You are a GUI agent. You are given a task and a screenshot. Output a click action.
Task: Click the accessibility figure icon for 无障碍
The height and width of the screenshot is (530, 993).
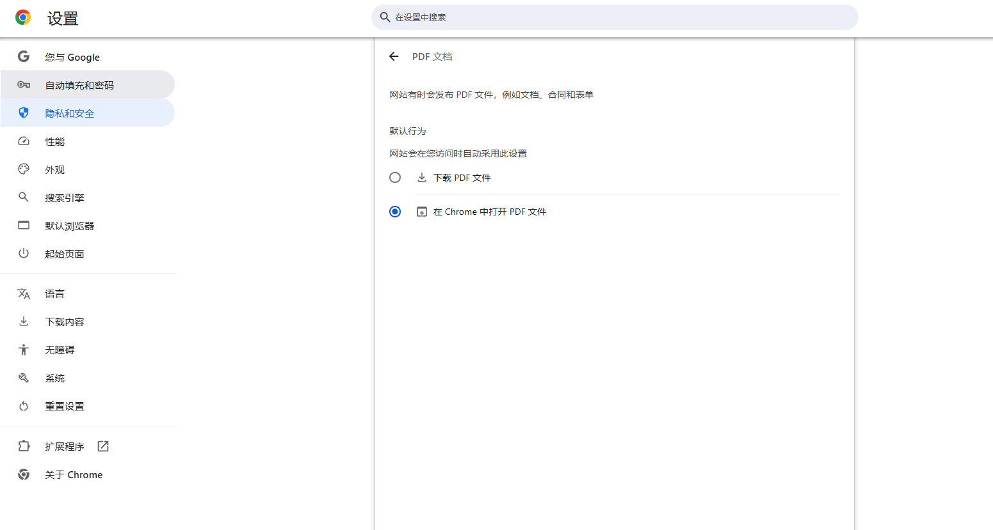click(24, 350)
